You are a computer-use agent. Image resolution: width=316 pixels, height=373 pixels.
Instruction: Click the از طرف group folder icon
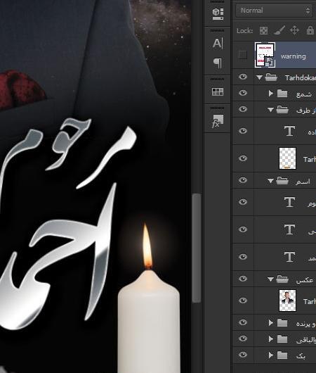tap(282, 110)
